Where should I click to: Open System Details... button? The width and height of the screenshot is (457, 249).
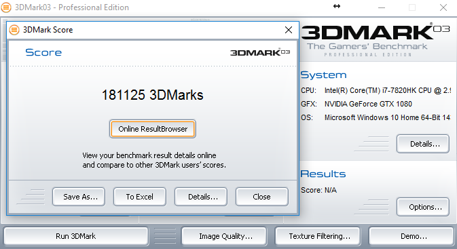pos(422,144)
